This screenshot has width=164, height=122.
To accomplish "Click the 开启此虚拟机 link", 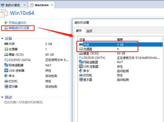I will point(17,23).
